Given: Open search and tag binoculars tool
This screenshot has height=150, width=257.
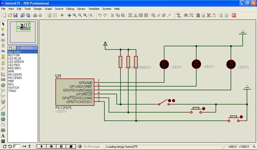Looking at the screenshot, I should click(x=186, y=15).
